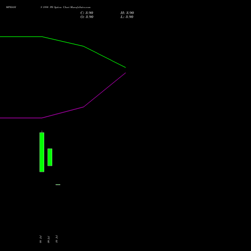Click the steep rising segment of purple line
Screen dimensions: 251x251
[x=104, y=90]
